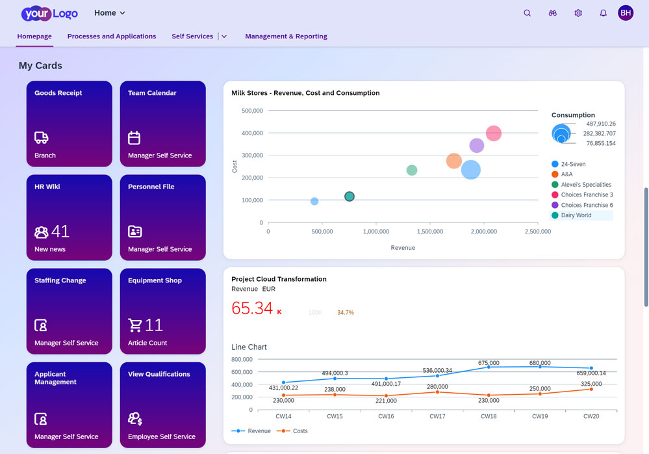
Task: Open settings via the gear icon
Action: click(578, 13)
